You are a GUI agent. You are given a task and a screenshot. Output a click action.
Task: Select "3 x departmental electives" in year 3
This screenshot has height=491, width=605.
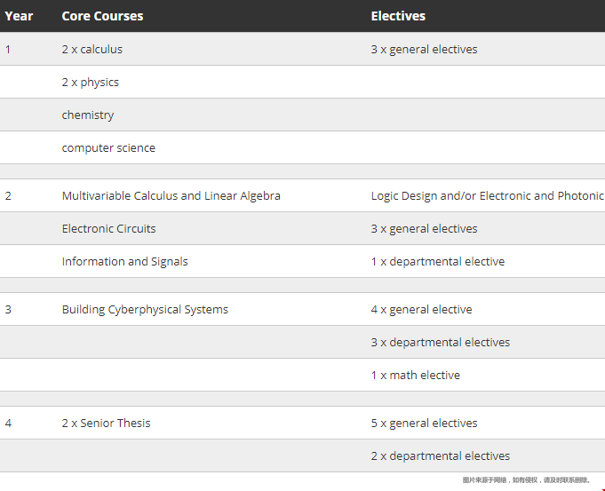441,343
